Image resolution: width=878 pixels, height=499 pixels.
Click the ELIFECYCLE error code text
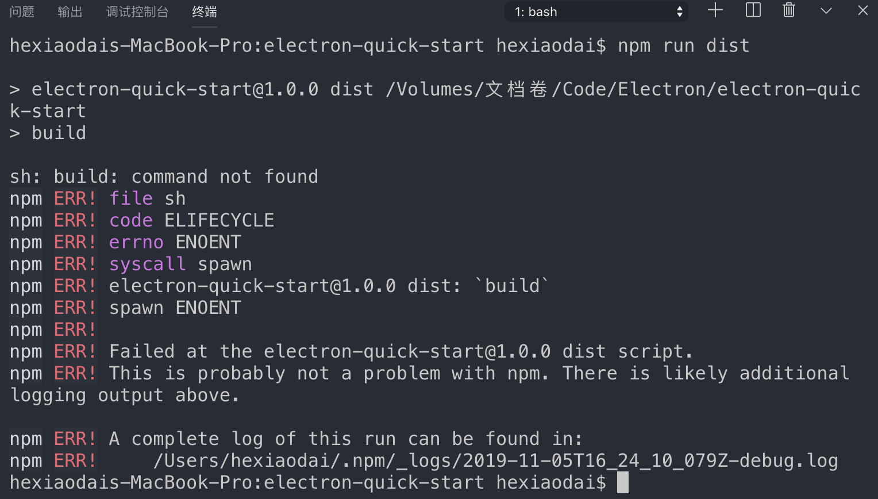[x=219, y=220]
